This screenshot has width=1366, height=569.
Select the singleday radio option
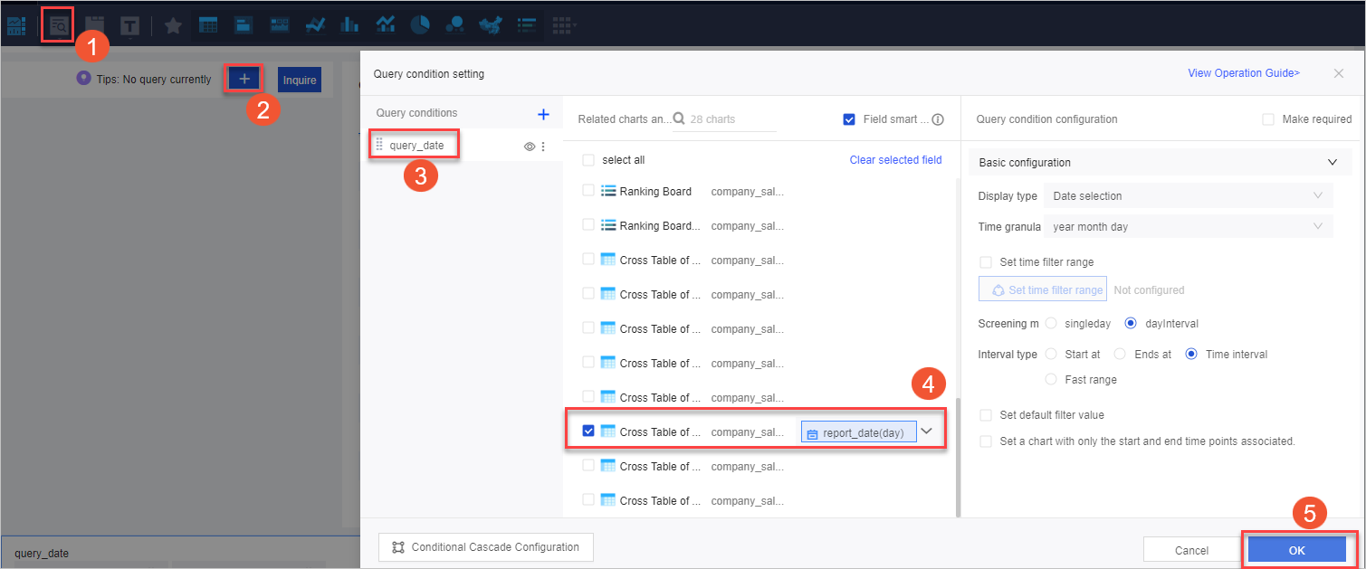[x=1051, y=323]
